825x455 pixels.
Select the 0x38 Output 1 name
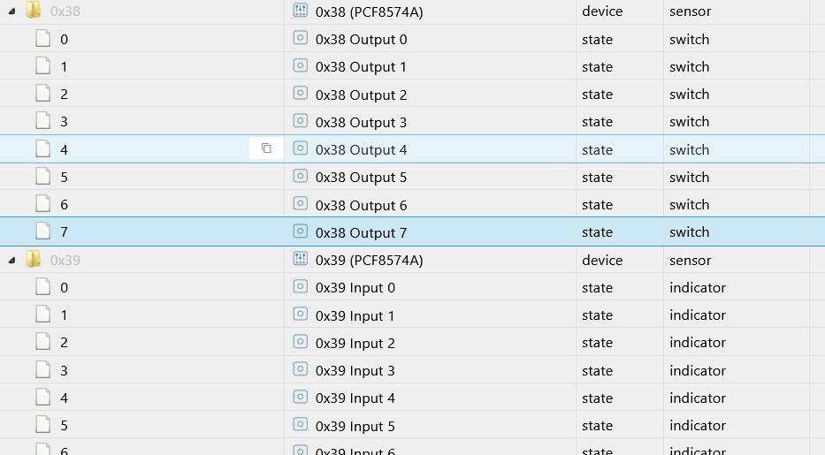[361, 66]
